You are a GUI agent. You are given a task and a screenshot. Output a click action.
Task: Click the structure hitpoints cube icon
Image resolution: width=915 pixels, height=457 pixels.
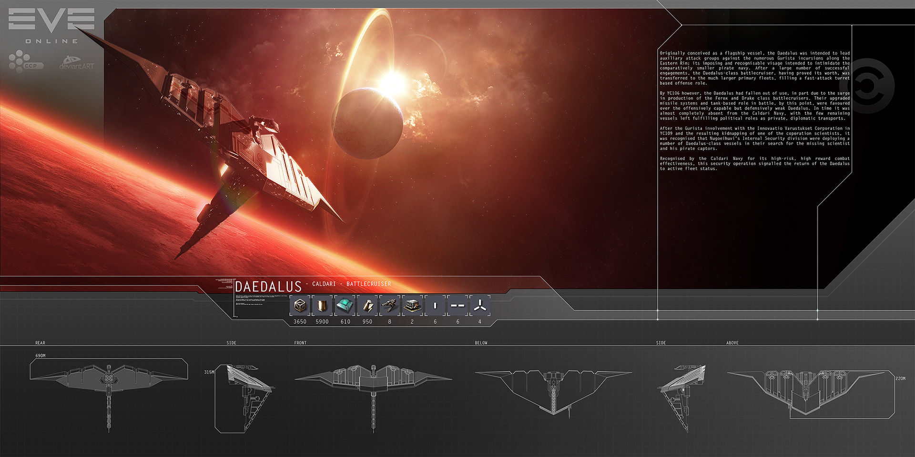pos(300,306)
